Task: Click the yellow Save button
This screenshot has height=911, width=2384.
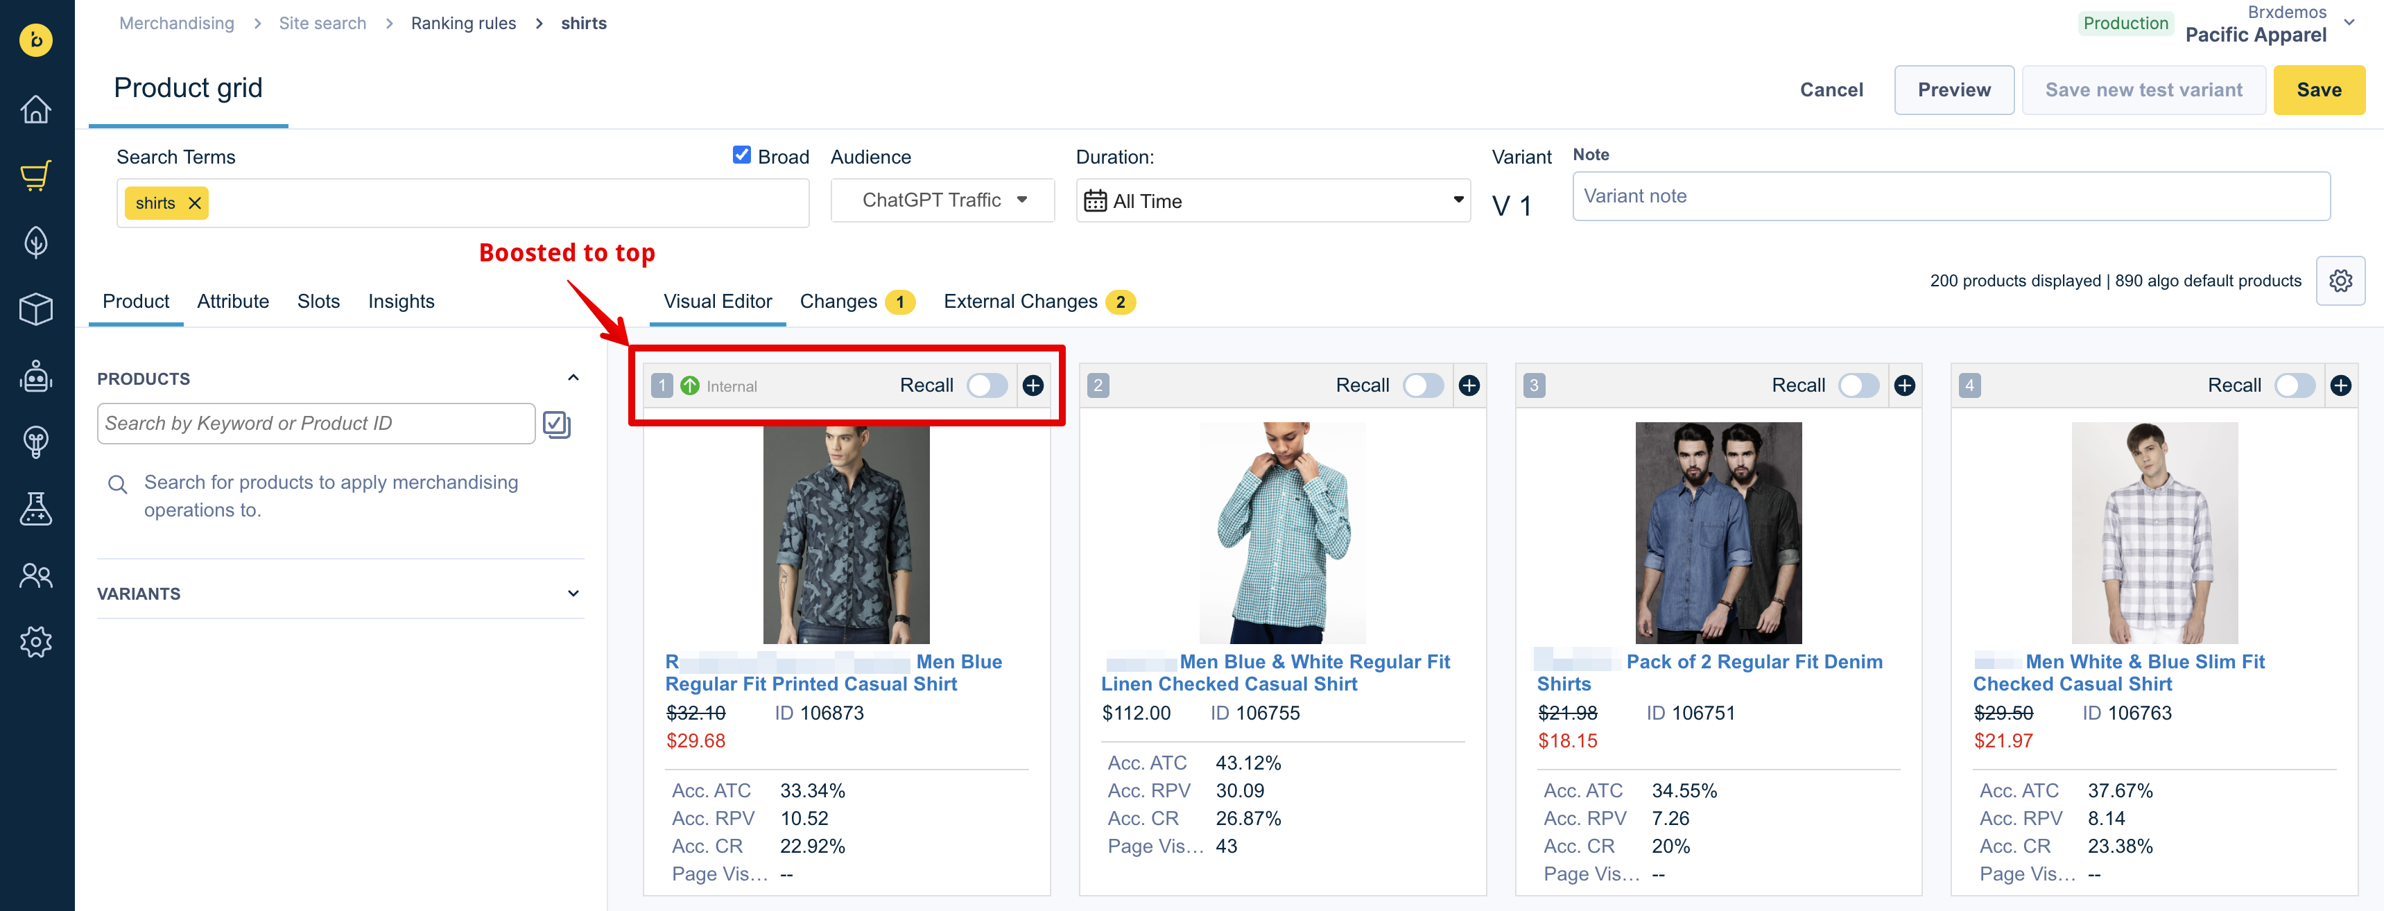Action: (2318, 89)
